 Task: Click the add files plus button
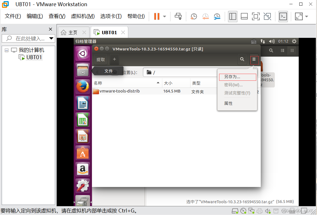114,59
